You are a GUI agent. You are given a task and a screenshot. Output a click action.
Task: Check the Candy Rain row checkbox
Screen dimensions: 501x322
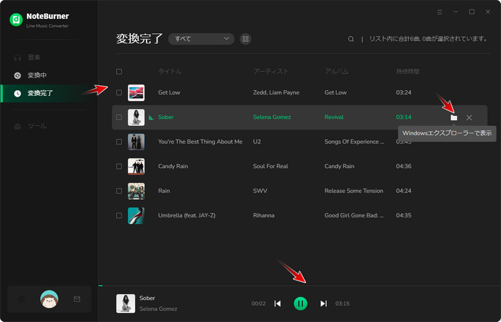click(x=119, y=166)
